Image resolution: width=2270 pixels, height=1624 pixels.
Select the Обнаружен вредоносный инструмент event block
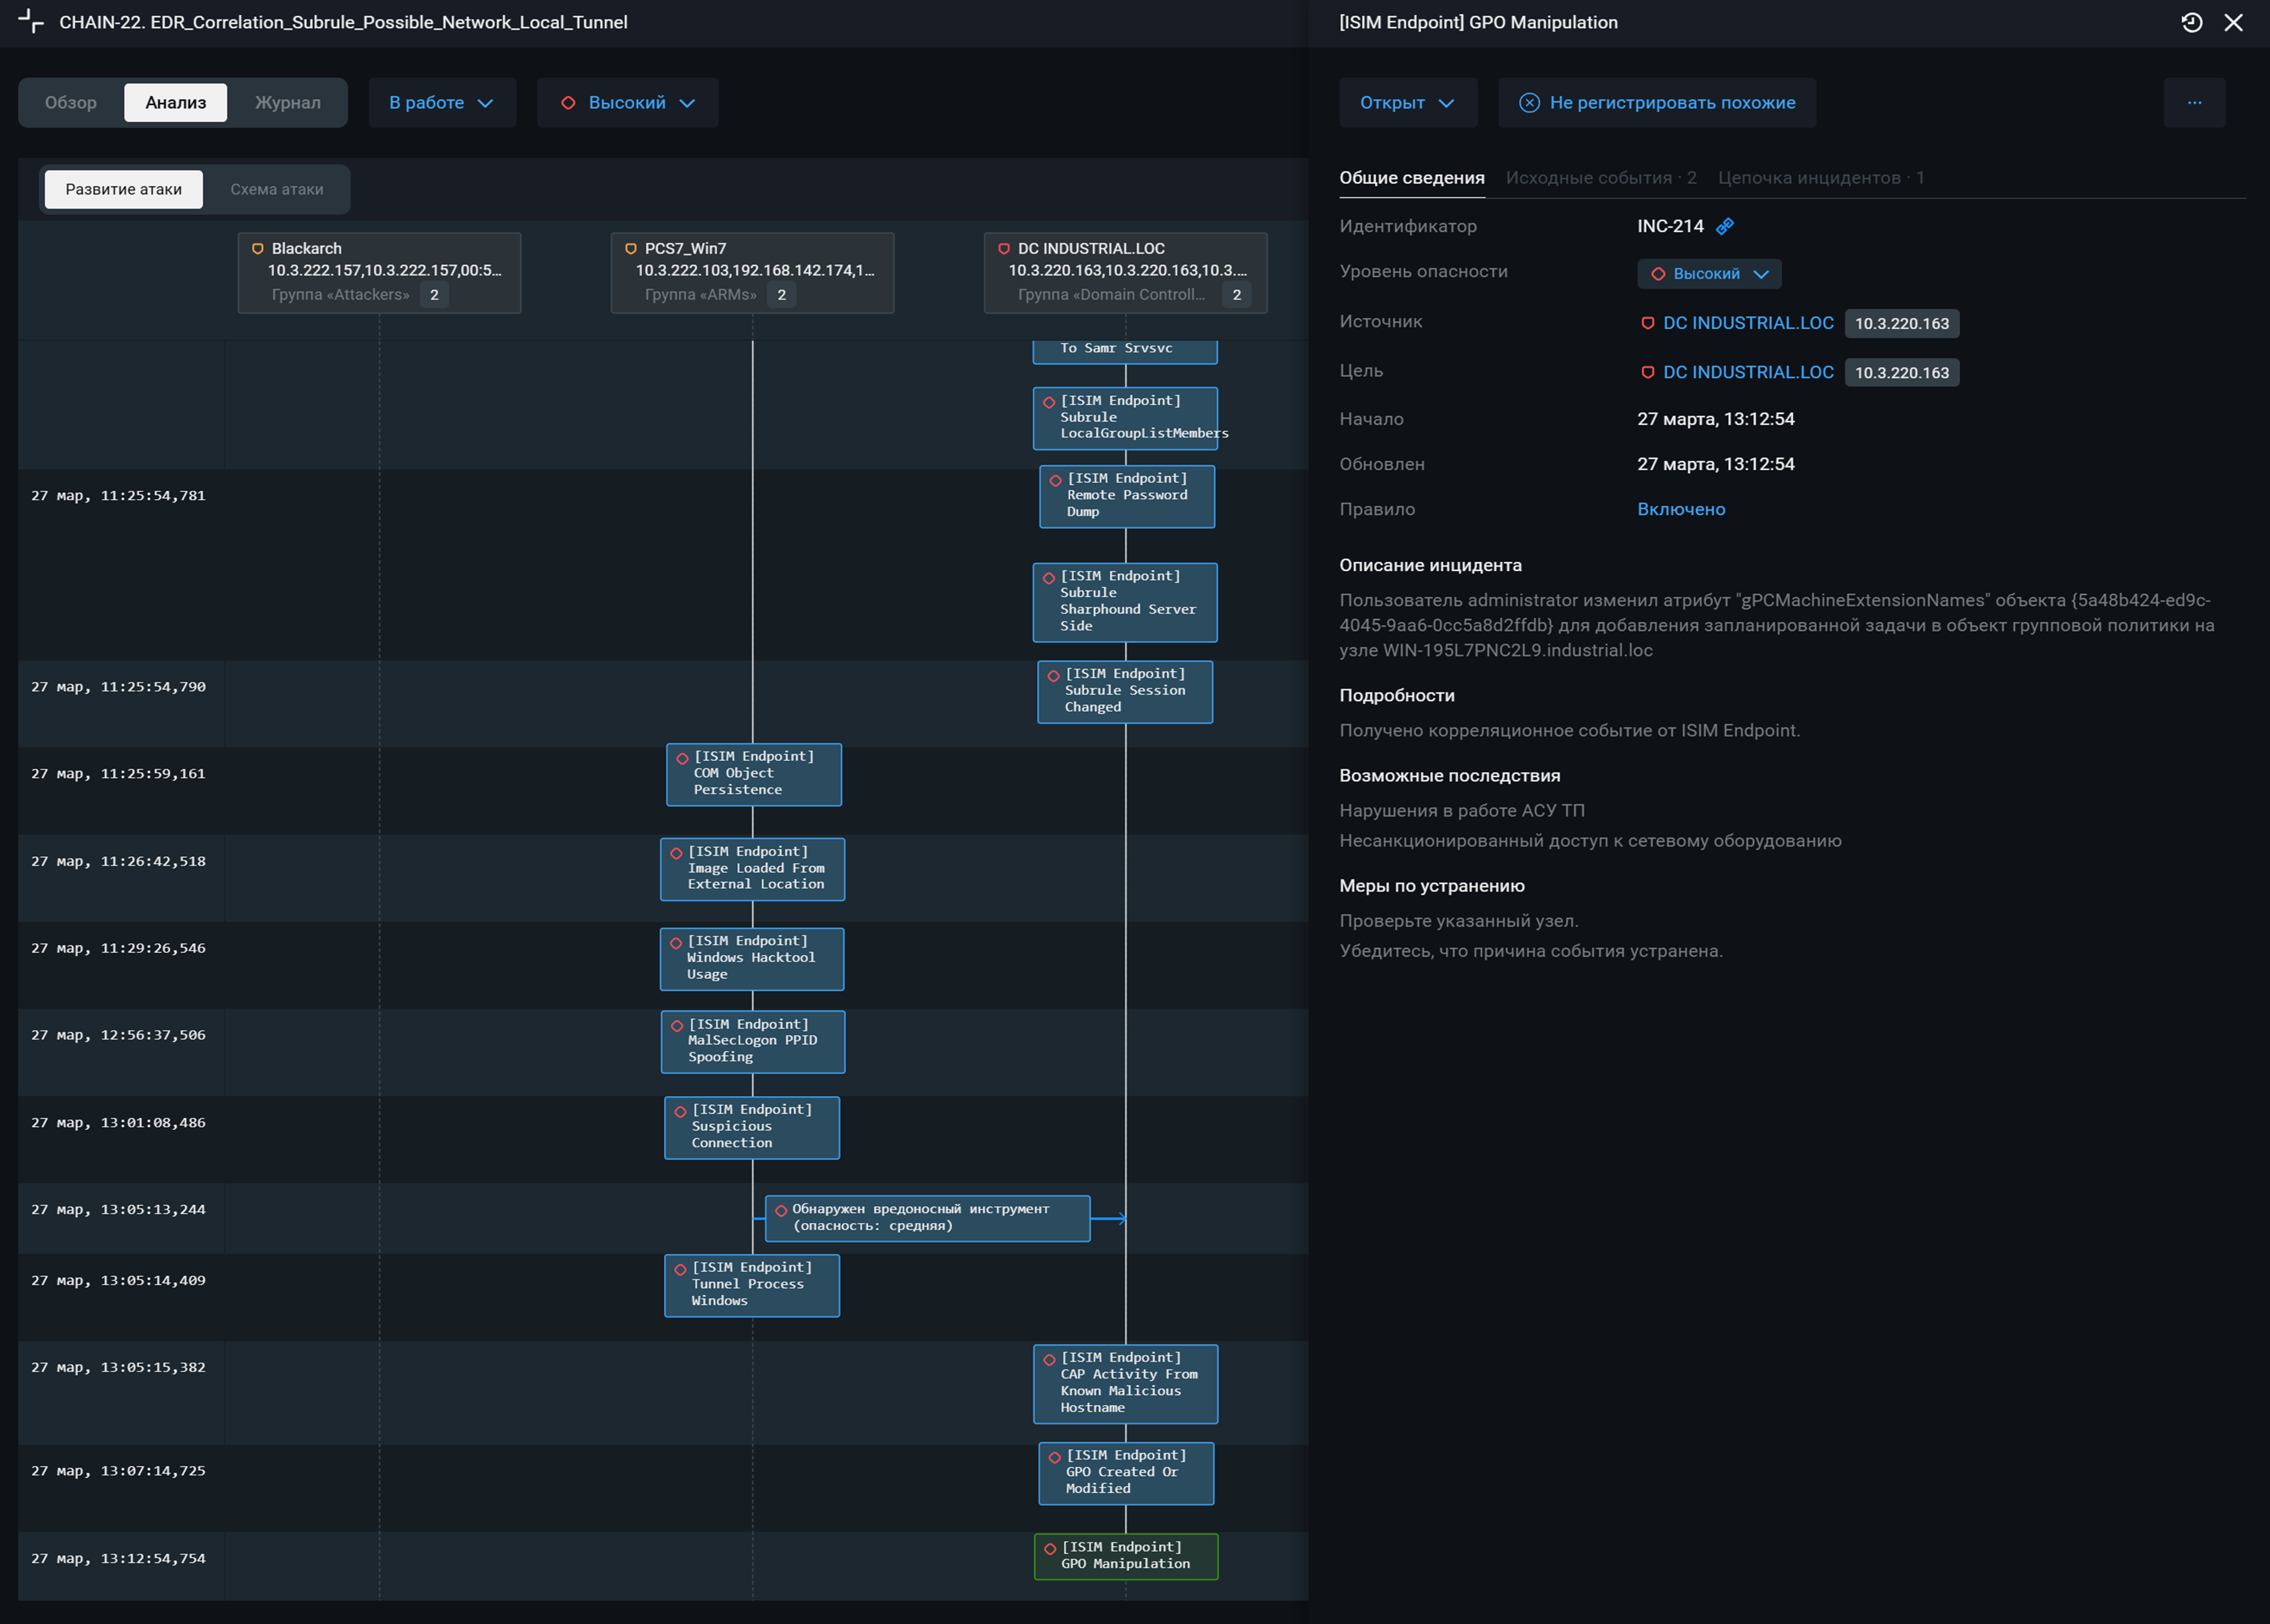point(927,1218)
